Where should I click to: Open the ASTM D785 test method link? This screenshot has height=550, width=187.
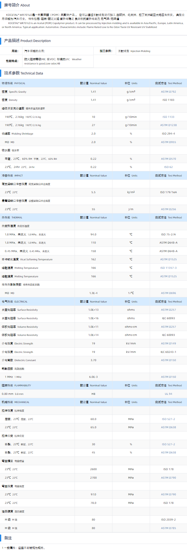coord(168,528)
